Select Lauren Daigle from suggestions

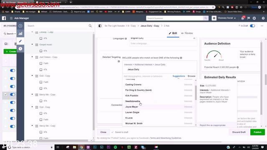159,112
